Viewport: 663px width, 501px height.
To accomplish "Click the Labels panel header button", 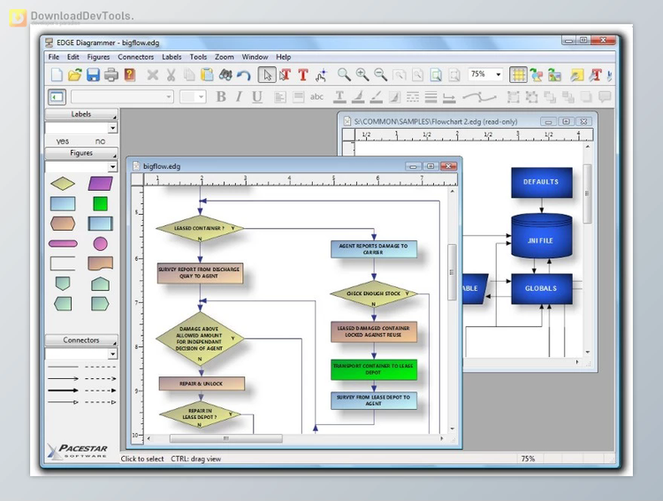I will tap(81, 114).
